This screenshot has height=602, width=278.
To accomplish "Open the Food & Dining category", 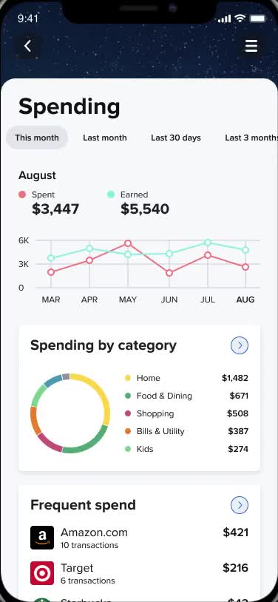I will [186, 396].
